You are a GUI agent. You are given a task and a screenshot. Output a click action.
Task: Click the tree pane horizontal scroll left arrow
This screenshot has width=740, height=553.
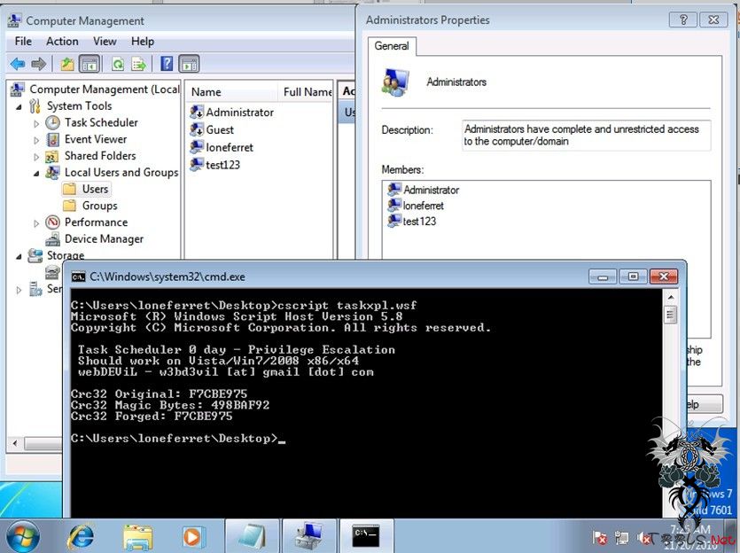(x=15, y=443)
